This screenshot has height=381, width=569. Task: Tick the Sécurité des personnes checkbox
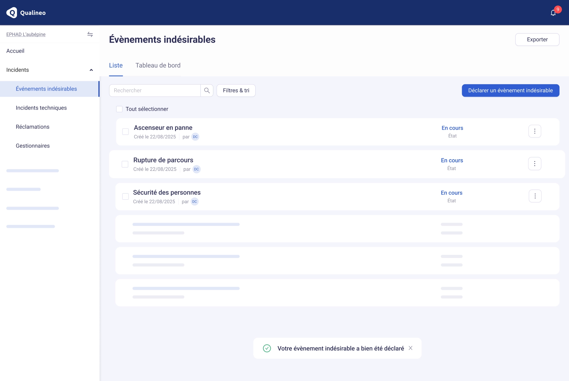tap(125, 196)
